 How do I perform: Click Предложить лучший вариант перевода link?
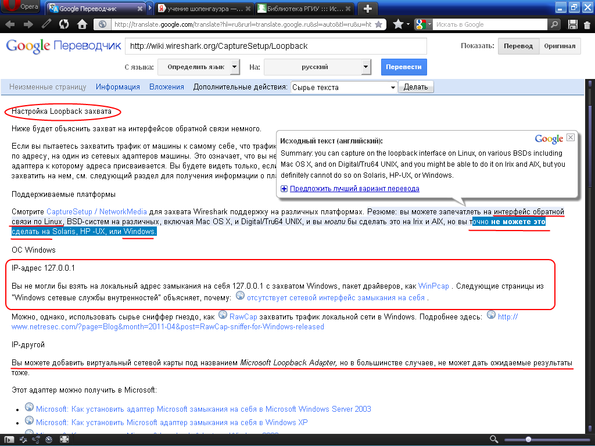[354, 189]
